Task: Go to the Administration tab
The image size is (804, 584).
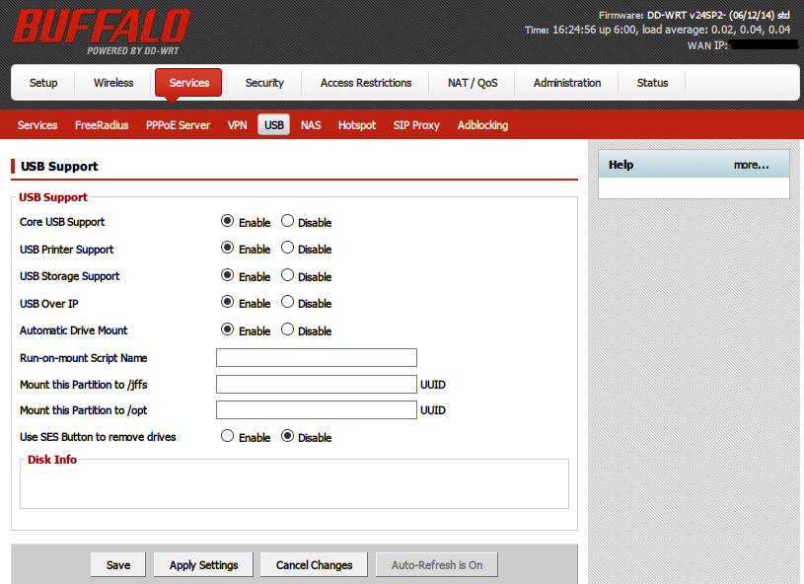Action: click(567, 83)
